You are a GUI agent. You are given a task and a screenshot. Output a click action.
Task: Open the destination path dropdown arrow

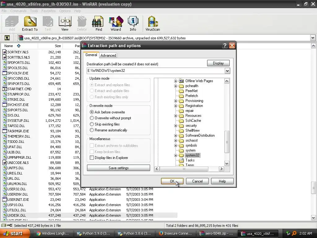click(227, 71)
